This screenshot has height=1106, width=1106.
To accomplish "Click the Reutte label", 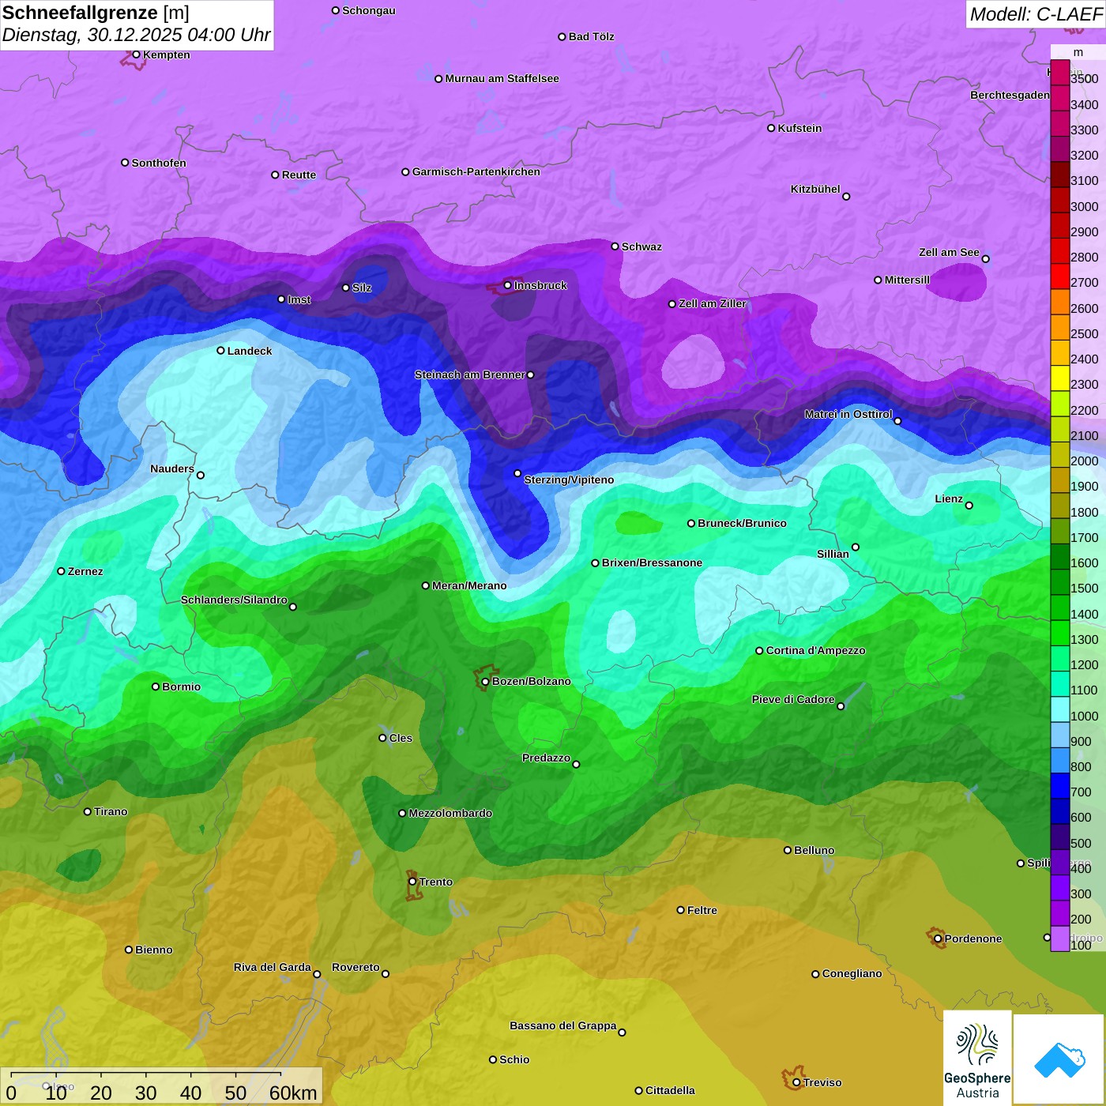I will 299,175.
